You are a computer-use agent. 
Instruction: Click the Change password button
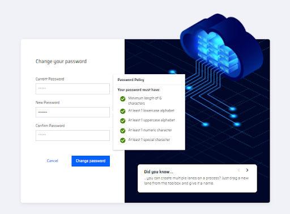pos(91,161)
